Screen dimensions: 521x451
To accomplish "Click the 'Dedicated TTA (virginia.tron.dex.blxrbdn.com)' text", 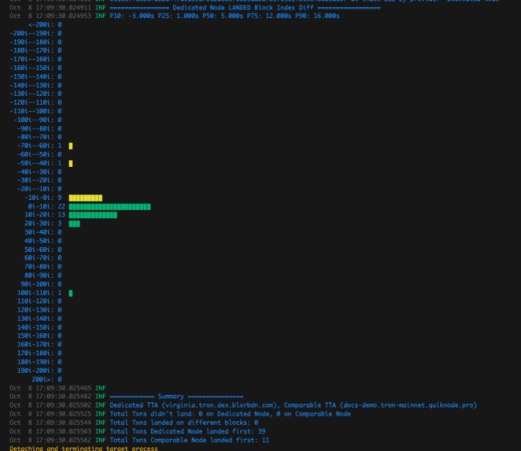I will click(195, 405).
